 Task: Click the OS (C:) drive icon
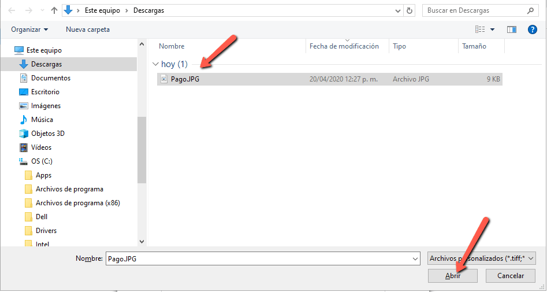coord(23,161)
